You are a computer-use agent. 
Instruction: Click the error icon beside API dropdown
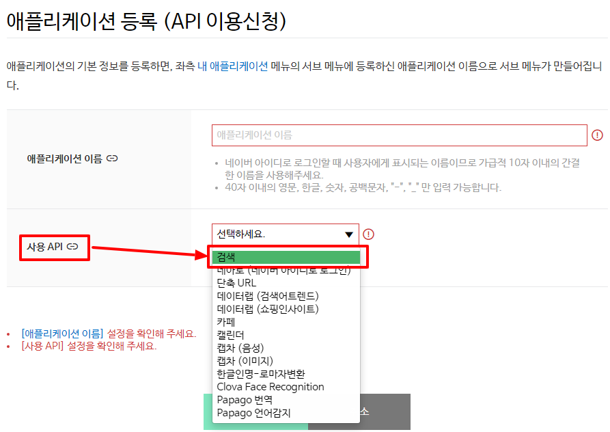[x=368, y=234]
